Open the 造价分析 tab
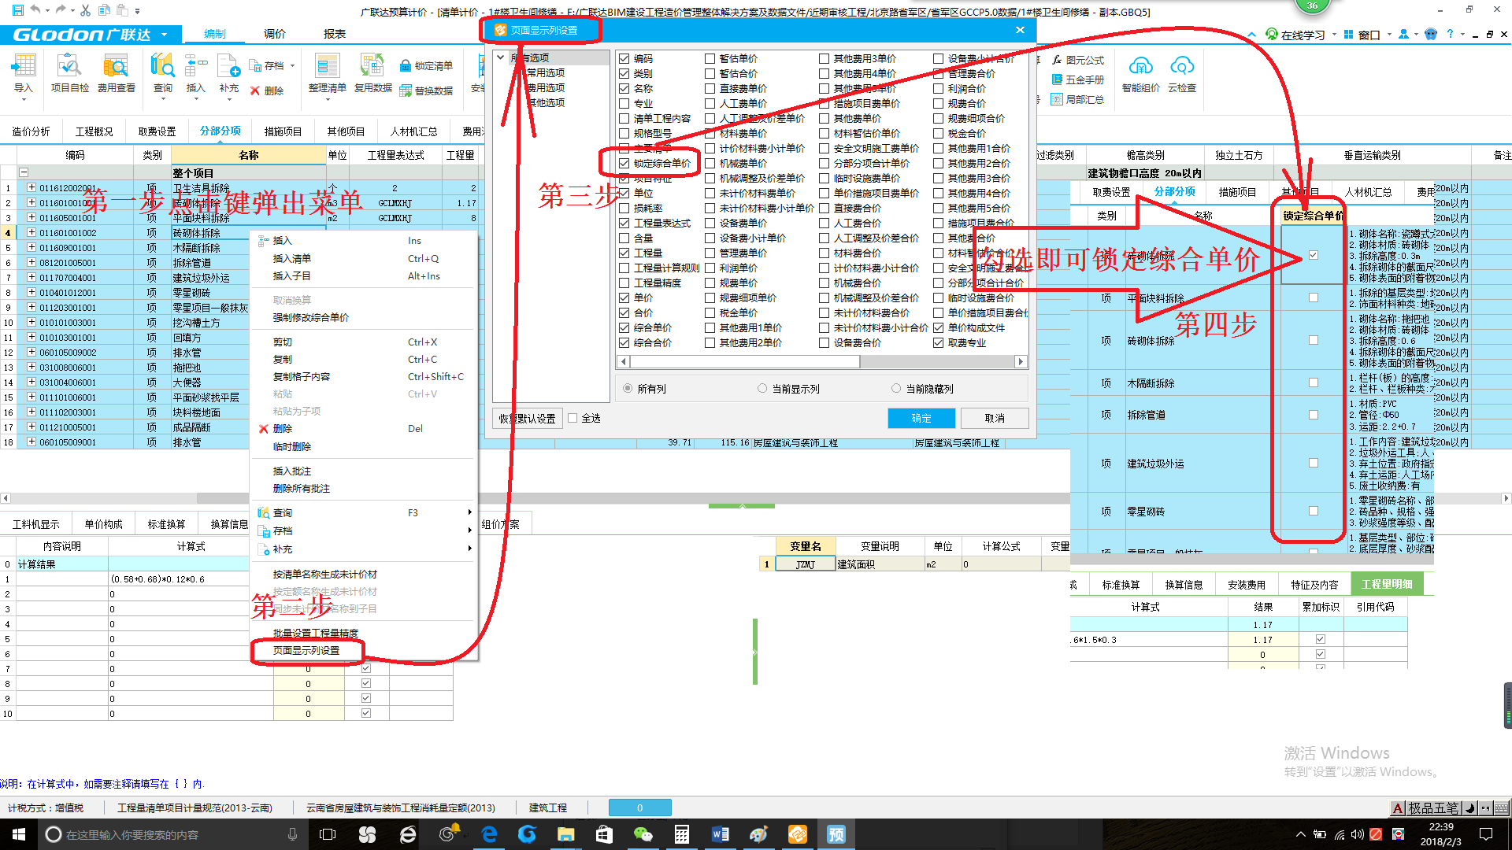 click(31, 131)
